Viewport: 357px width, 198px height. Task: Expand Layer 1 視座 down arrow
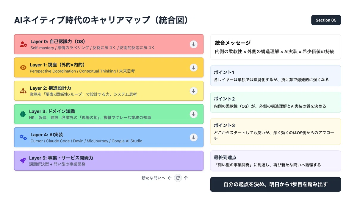click(x=194, y=68)
